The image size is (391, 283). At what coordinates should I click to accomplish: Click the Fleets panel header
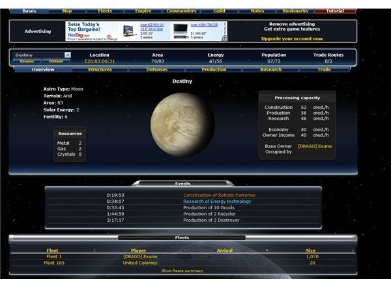click(x=182, y=237)
